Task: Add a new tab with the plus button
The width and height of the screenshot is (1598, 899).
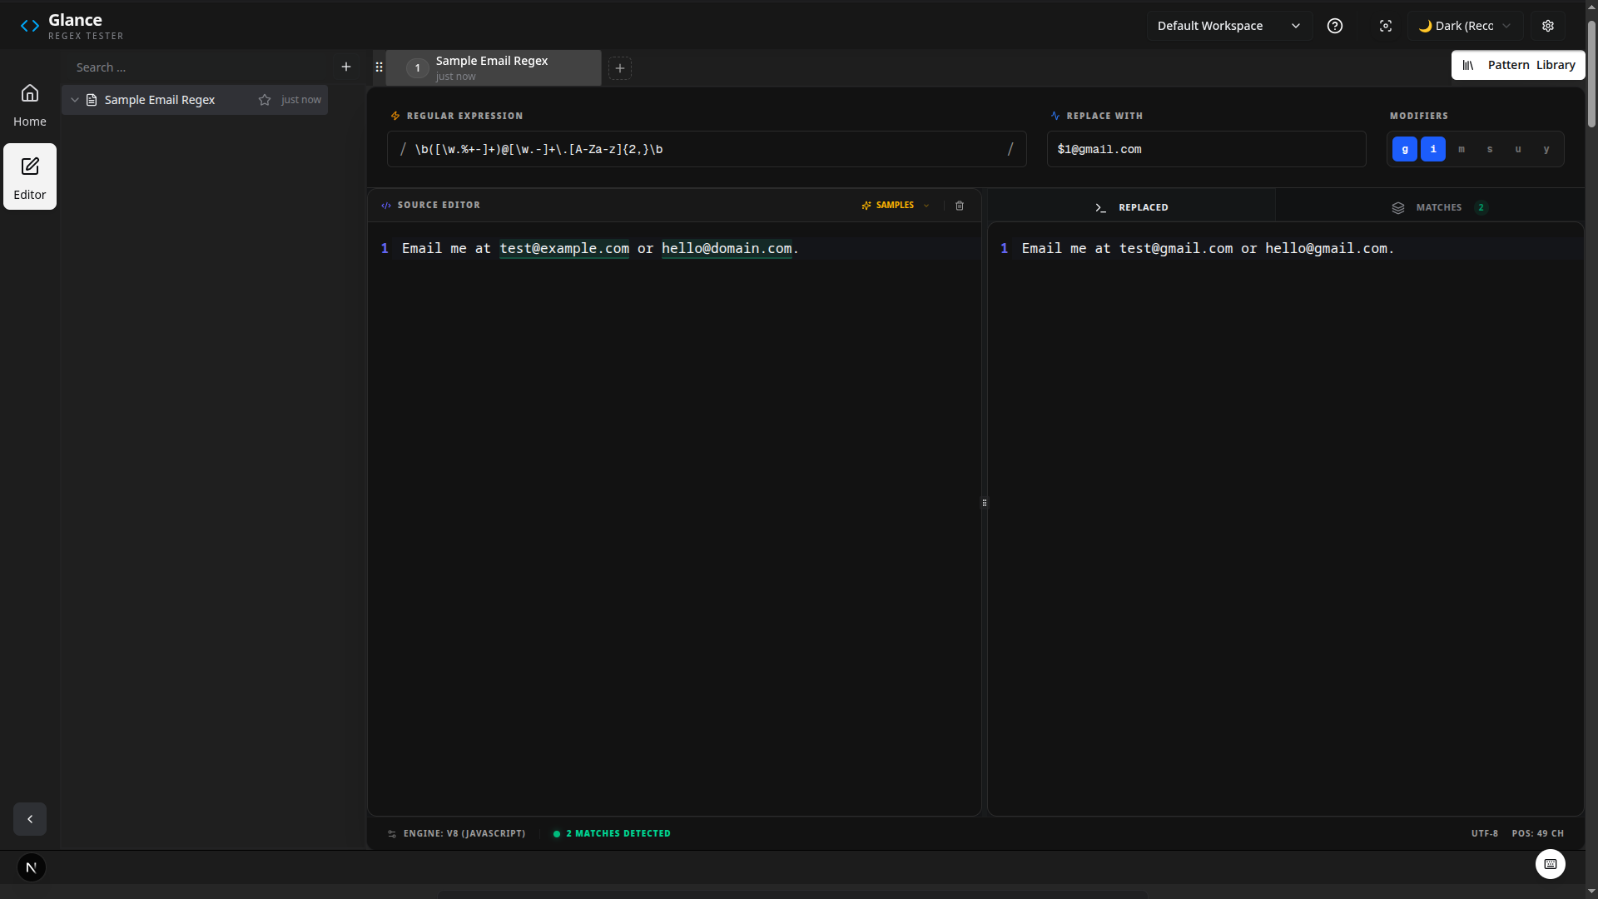Action: click(x=620, y=68)
